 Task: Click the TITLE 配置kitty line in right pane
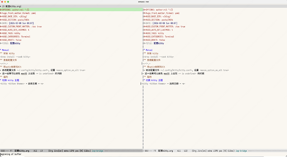click(154, 43)
